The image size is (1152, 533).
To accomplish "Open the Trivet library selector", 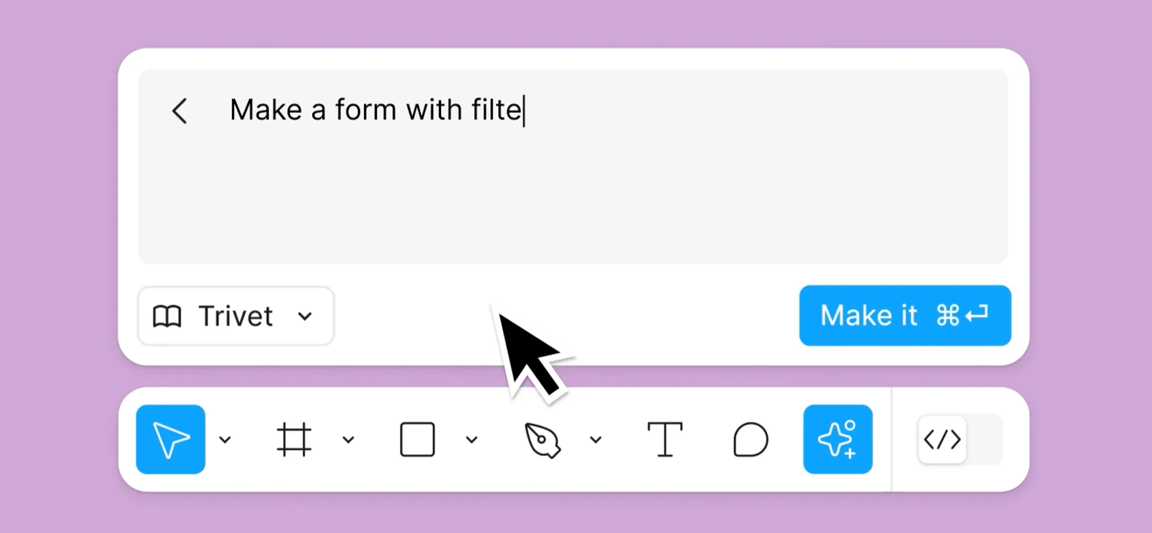I will [x=236, y=316].
